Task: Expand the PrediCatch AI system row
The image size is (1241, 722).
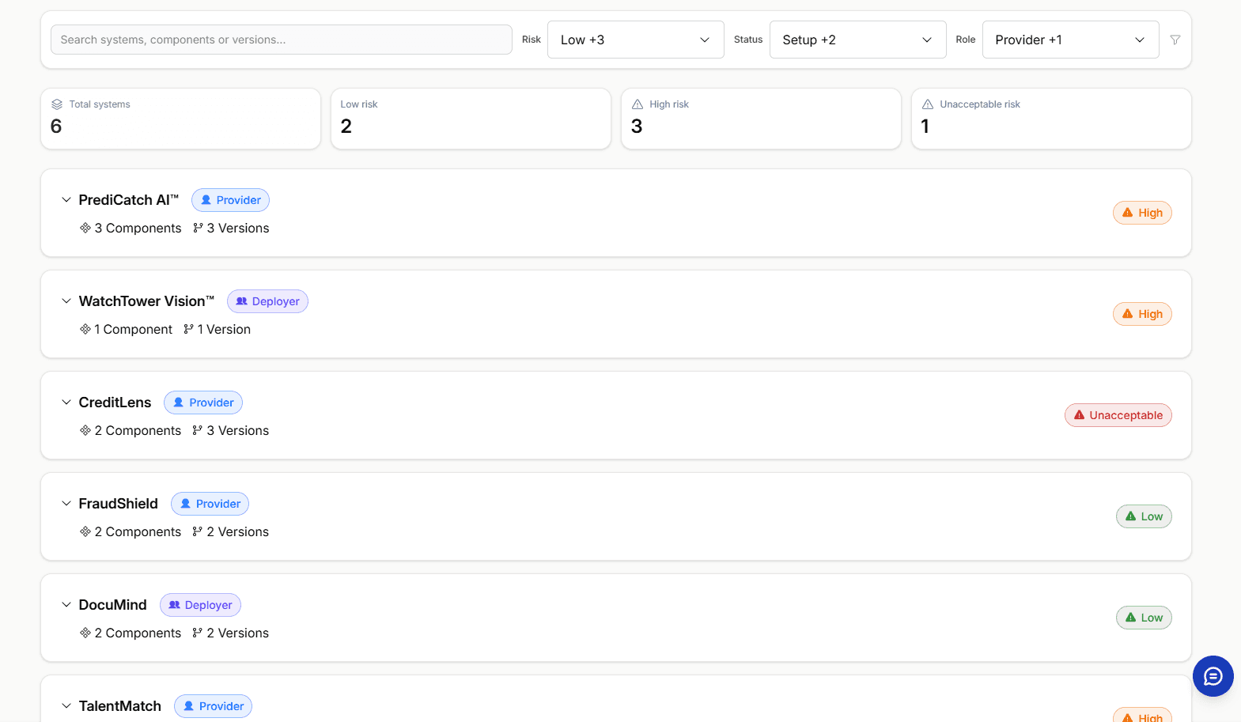Action: 66,200
